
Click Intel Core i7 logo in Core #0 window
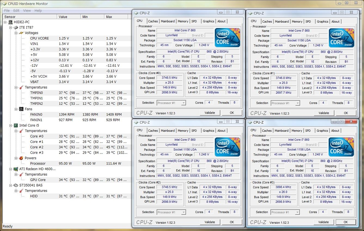click(227, 38)
